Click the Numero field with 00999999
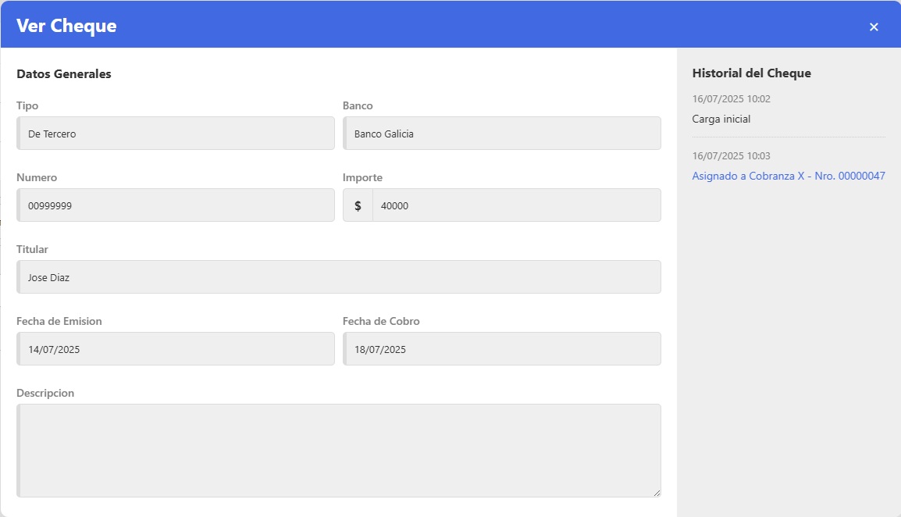901x517 pixels. pos(176,205)
